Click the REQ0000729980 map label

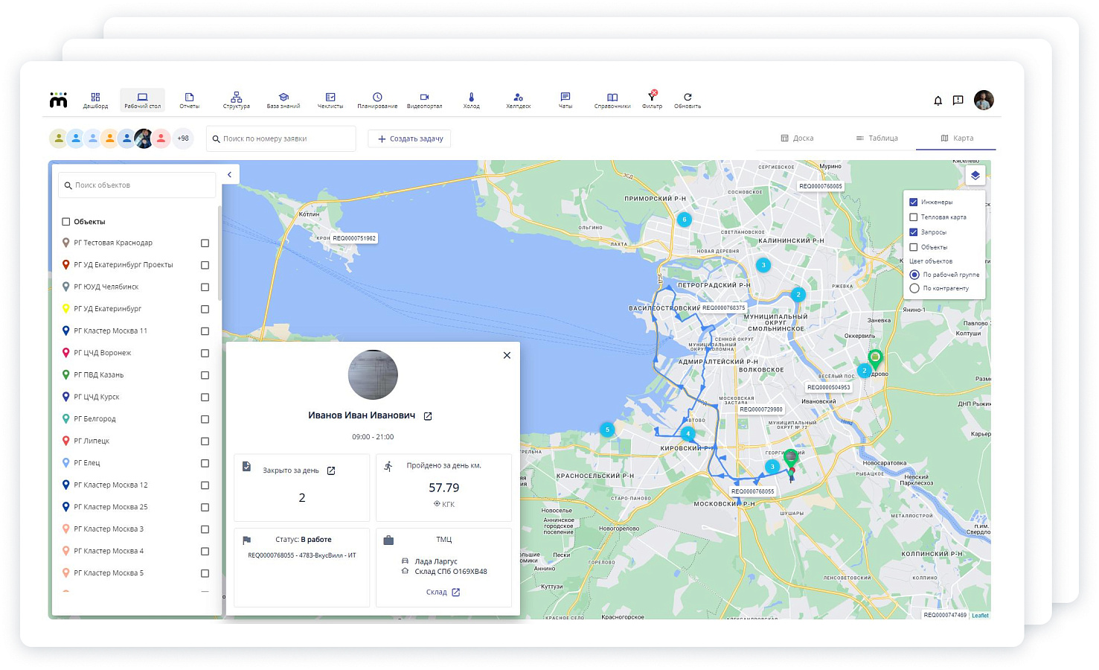tap(761, 409)
